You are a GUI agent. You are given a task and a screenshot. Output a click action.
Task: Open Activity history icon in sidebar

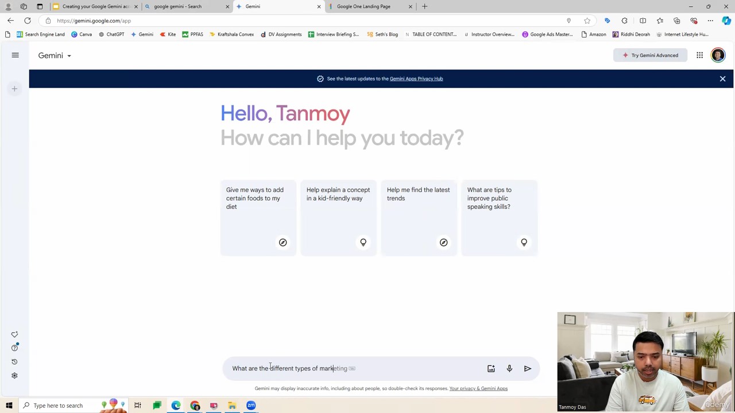[14, 362]
